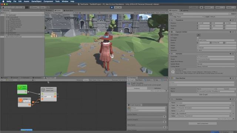The width and height of the screenshot is (237, 133).
Task: Click the Convert button in Flow Machine
Action: click(226, 89)
